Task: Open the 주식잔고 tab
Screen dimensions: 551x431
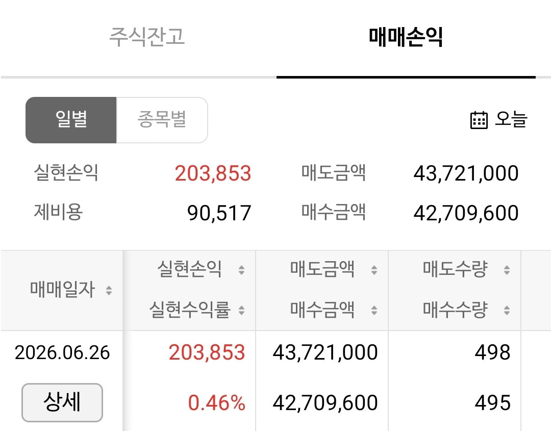Action: (x=147, y=37)
